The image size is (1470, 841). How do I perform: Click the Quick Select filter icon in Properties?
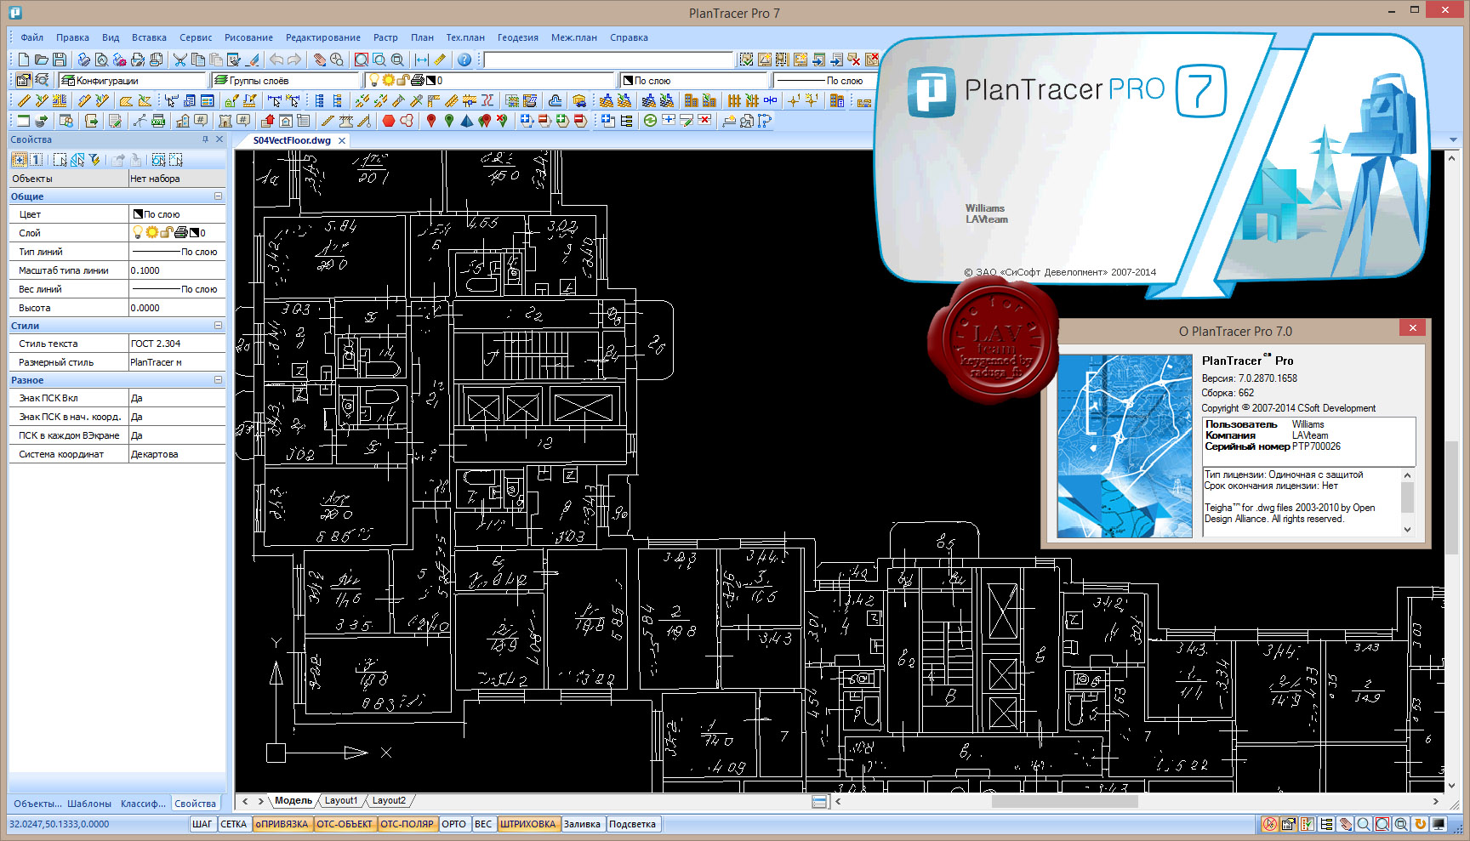94,160
